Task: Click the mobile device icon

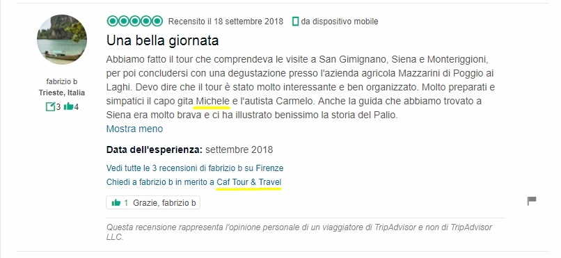Action: tap(295, 22)
